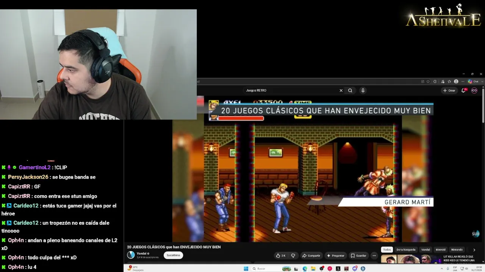The image size is (485, 272).
Task: Open the YouTube account avatar menu
Action: coord(474,90)
